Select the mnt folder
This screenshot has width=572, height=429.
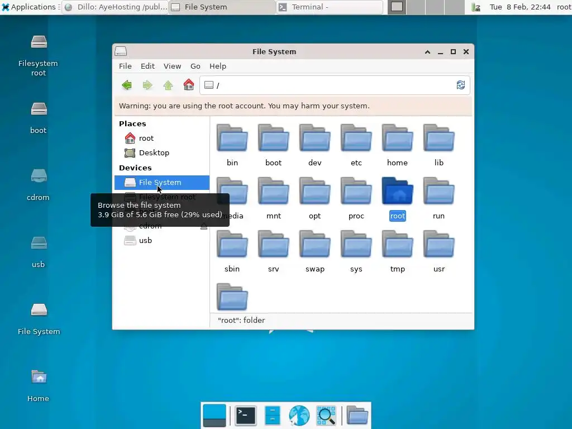click(x=273, y=199)
